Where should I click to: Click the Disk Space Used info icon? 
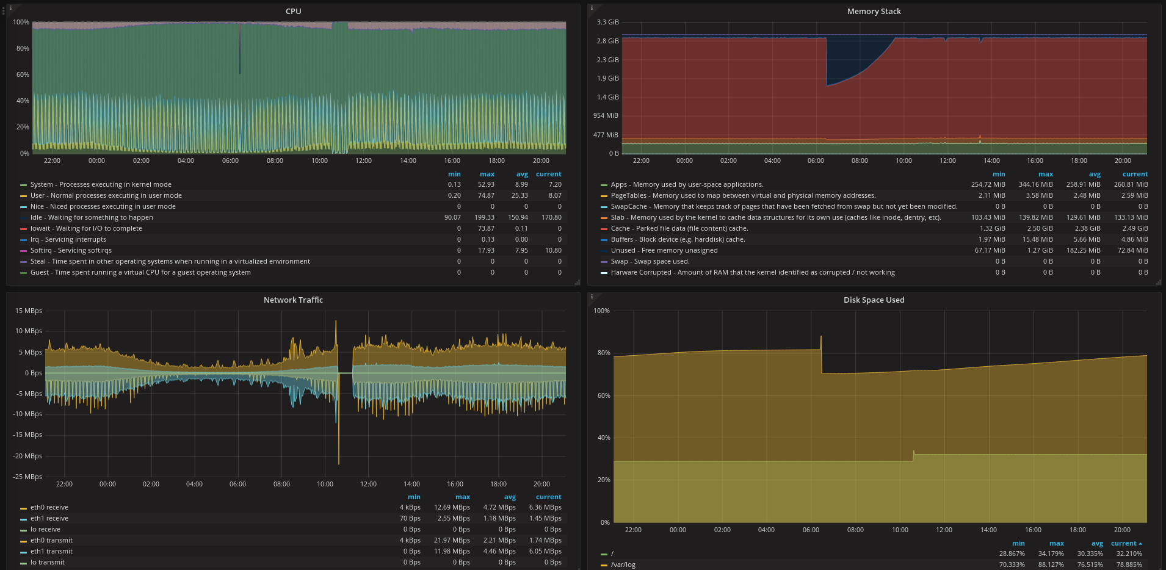point(592,297)
